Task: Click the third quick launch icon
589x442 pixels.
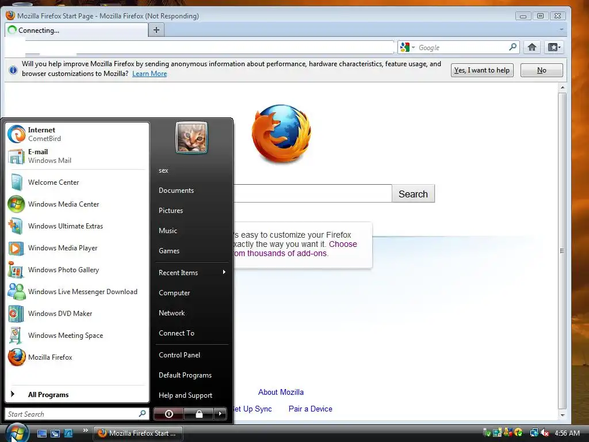Action: click(x=68, y=433)
